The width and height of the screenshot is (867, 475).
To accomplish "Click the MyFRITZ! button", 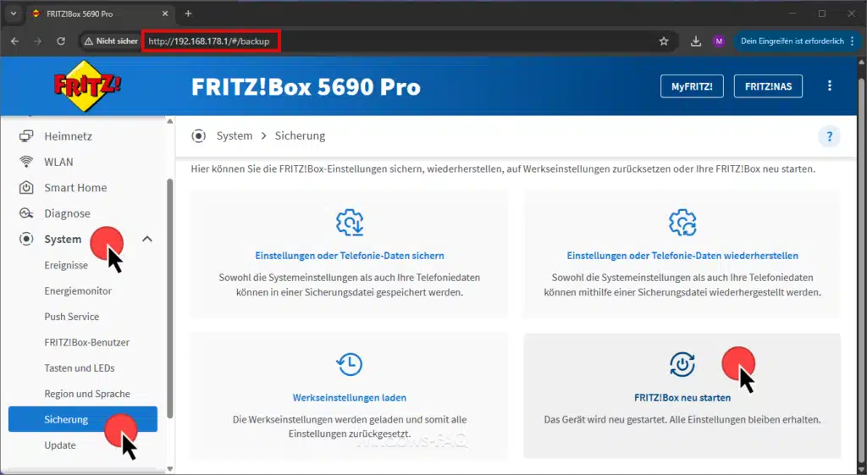I will click(692, 86).
